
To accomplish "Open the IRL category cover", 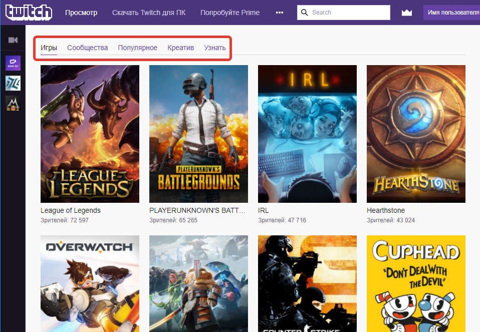I will pyautogui.click(x=307, y=134).
